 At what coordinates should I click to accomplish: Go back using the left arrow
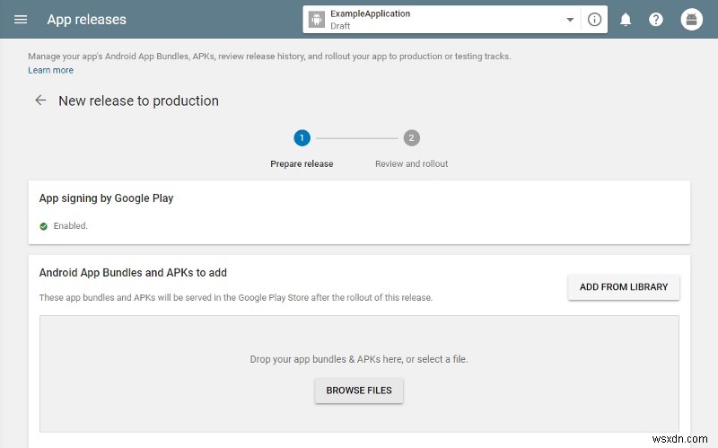(x=40, y=101)
